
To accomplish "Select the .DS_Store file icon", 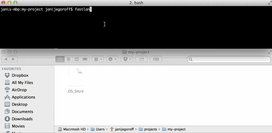I will pyautogui.click(x=75, y=77).
